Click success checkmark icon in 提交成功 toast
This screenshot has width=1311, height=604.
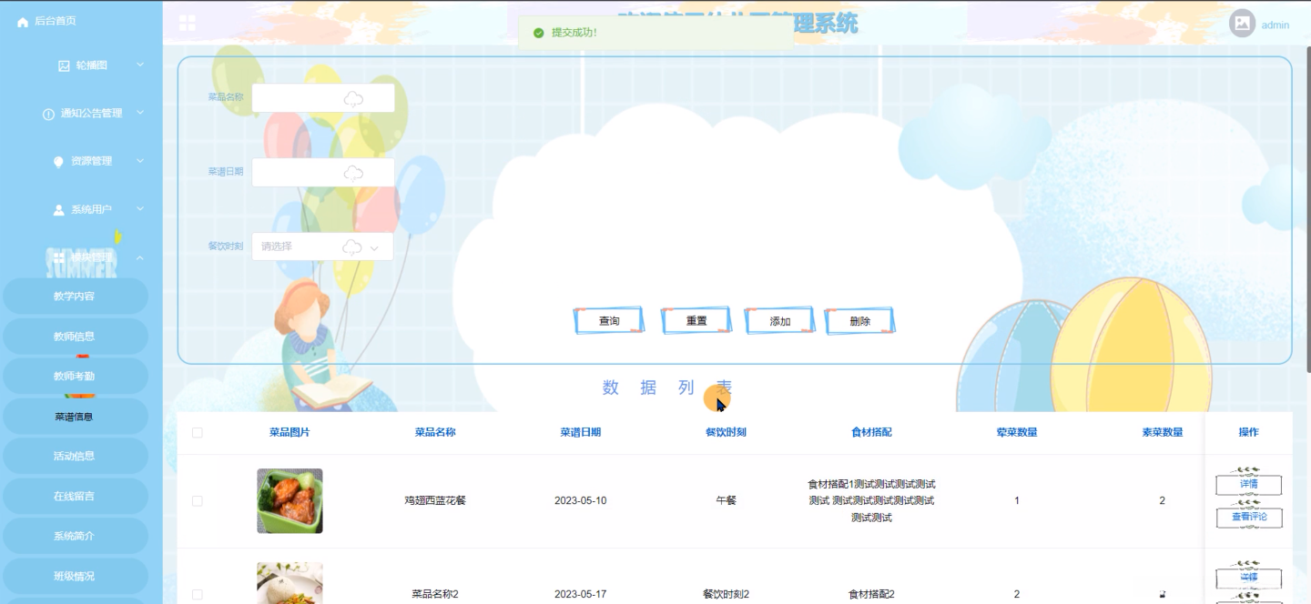(x=539, y=33)
